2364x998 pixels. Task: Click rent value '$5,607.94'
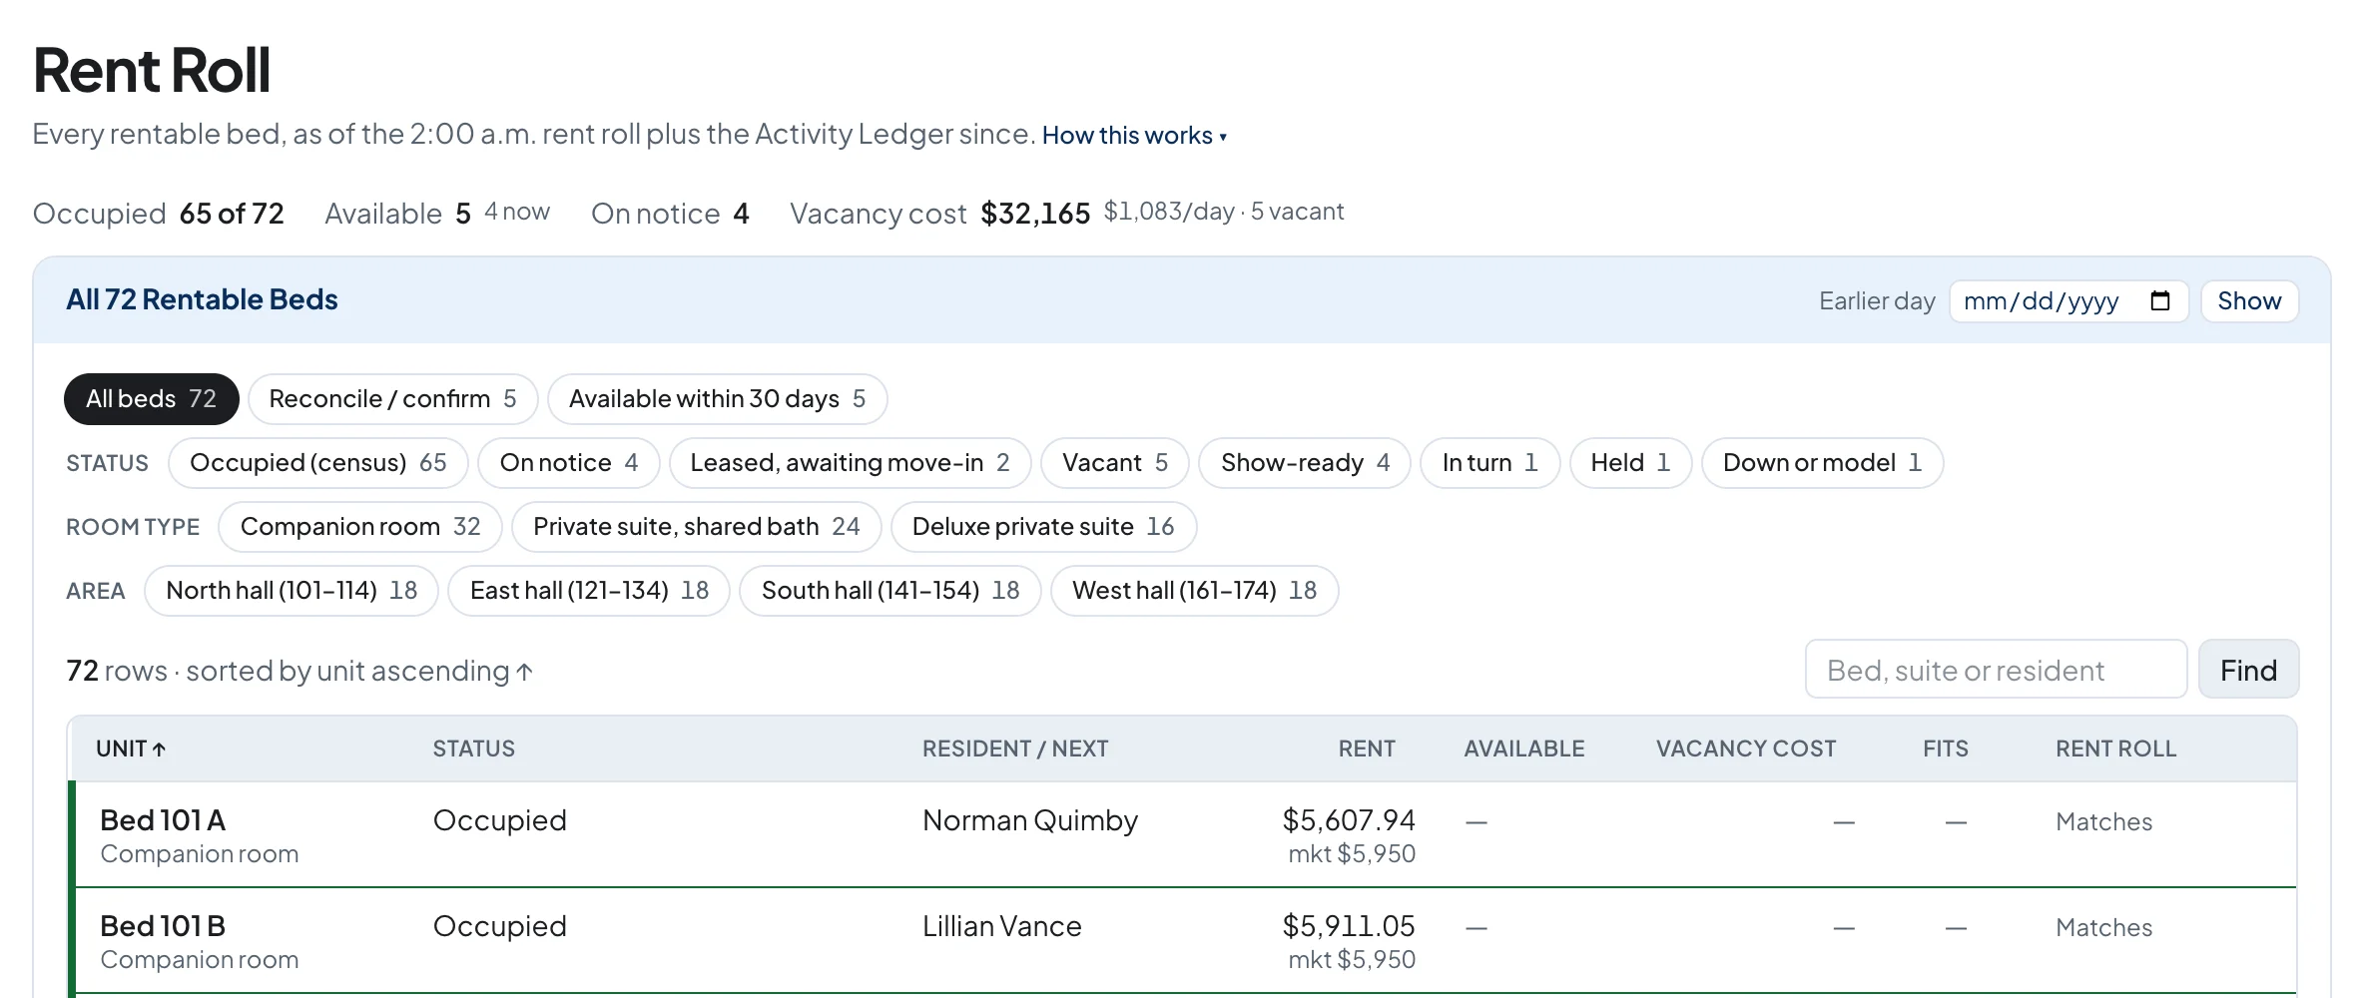(x=1349, y=820)
